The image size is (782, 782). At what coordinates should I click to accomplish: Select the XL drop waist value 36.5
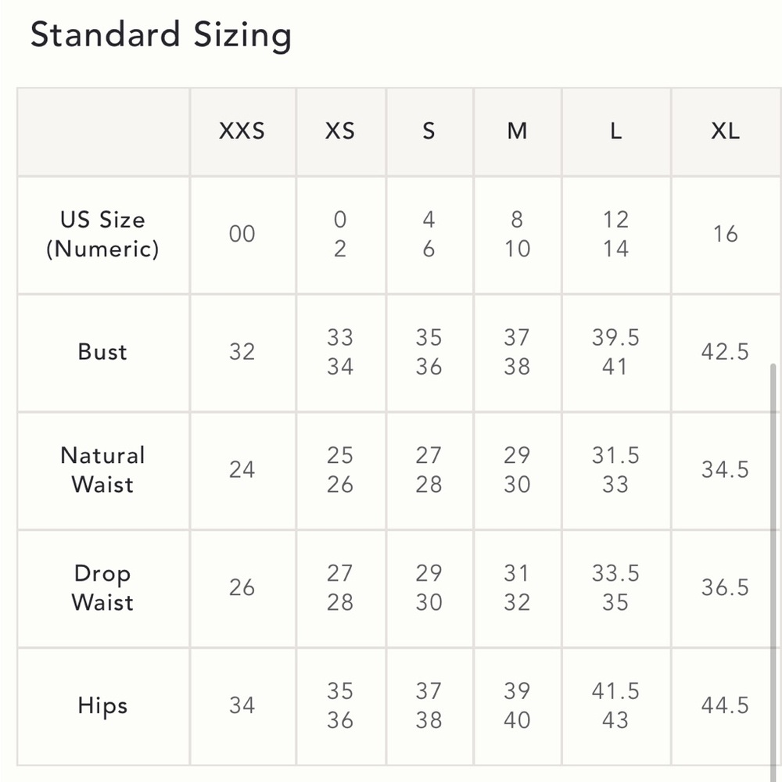(725, 588)
